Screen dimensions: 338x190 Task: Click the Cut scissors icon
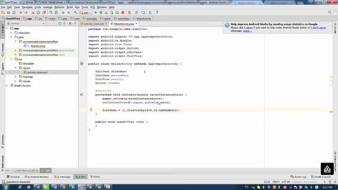coord(33,13)
